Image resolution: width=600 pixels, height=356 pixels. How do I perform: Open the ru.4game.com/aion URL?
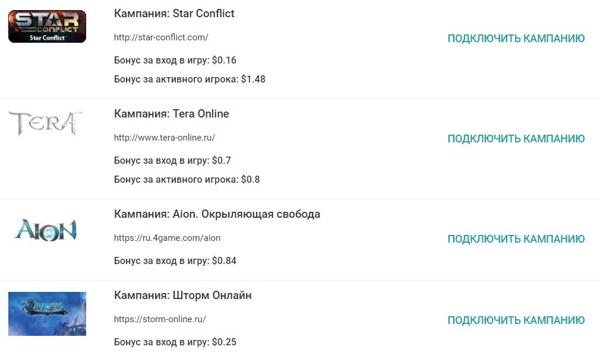[167, 238]
